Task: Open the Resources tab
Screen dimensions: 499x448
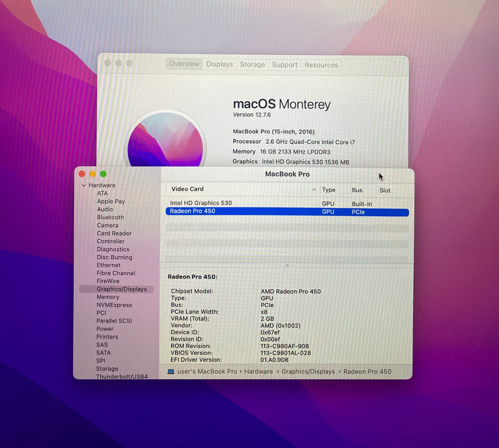Action: (x=322, y=65)
